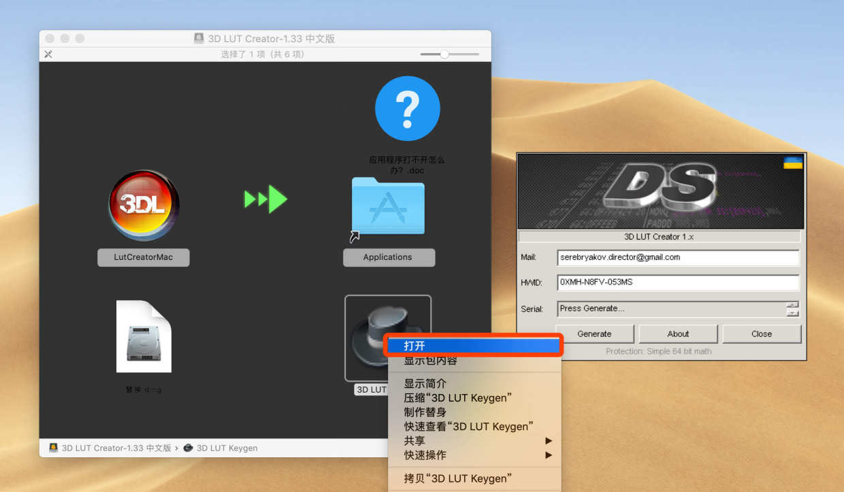Click the Finder window title text

click(272, 39)
